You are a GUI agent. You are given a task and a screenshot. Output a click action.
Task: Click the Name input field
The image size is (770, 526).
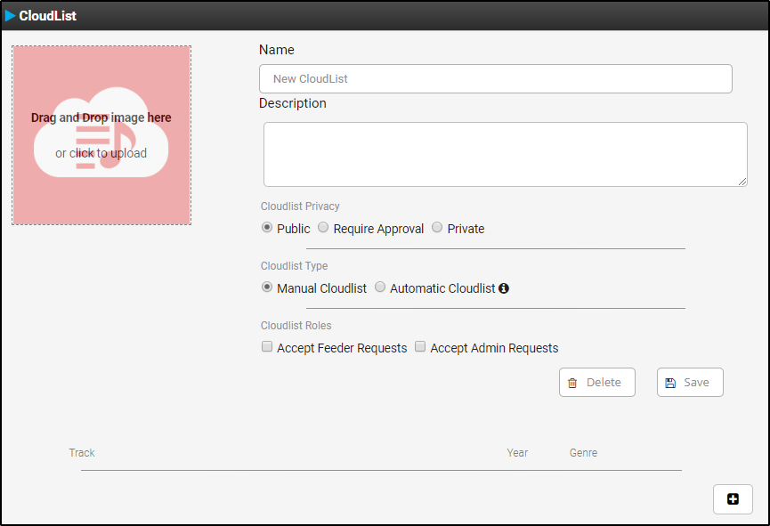(x=495, y=79)
